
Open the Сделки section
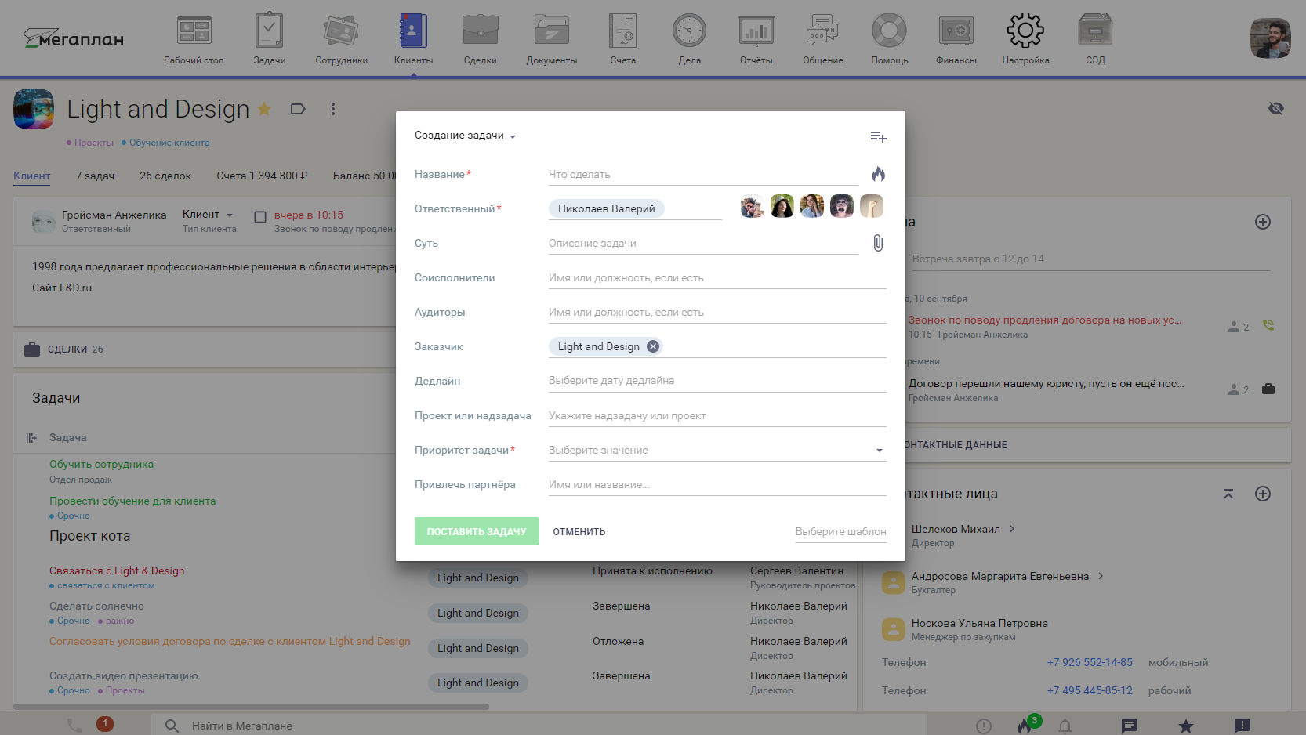480,39
